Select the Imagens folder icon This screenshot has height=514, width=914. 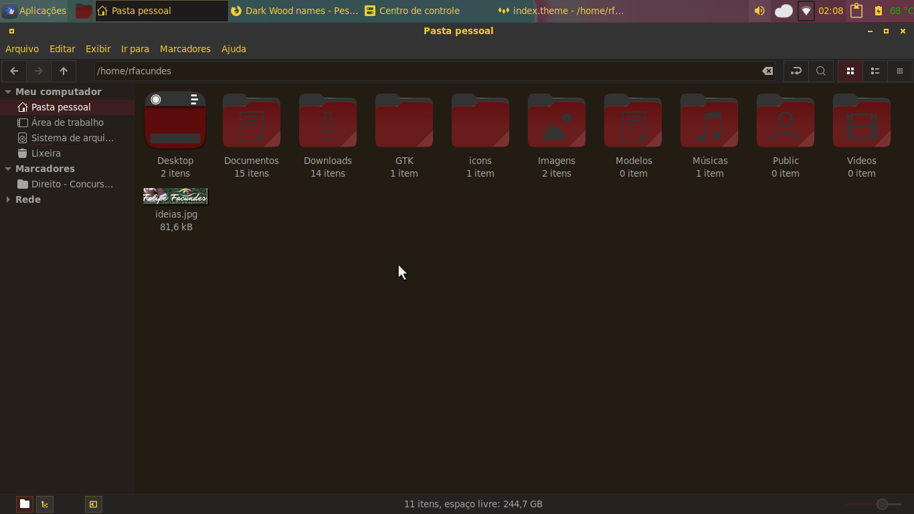point(557,120)
